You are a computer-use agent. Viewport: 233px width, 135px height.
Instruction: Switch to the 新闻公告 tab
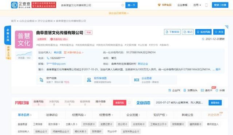coord(187,115)
